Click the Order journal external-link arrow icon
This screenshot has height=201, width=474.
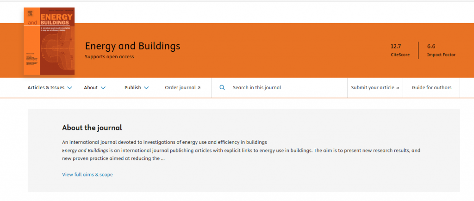click(199, 88)
